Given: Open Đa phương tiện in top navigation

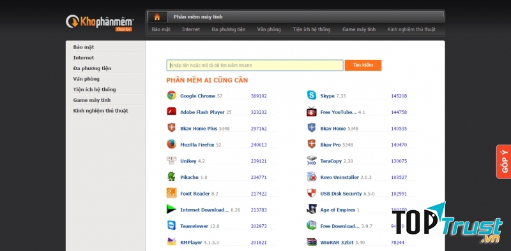Looking at the screenshot, I should [x=229, y=29].
